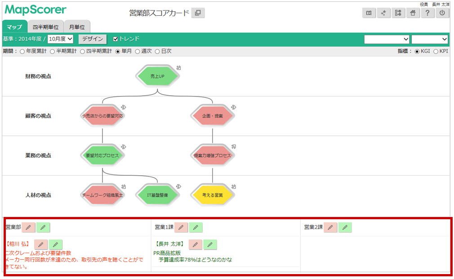Open the organization tree icon in header

(398, 13)
